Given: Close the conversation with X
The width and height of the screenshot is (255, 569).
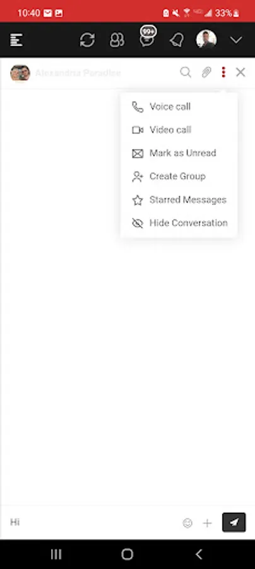Looking at the screenshot, I should [240, 72].
